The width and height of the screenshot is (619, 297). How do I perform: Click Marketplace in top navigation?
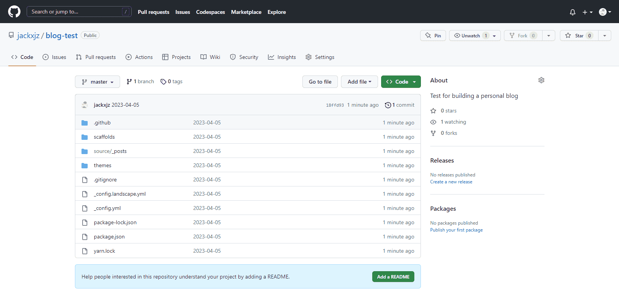coord(246,12)
